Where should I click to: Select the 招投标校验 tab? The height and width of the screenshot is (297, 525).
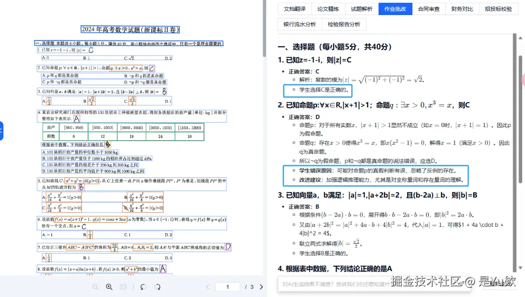click(499, 8)
